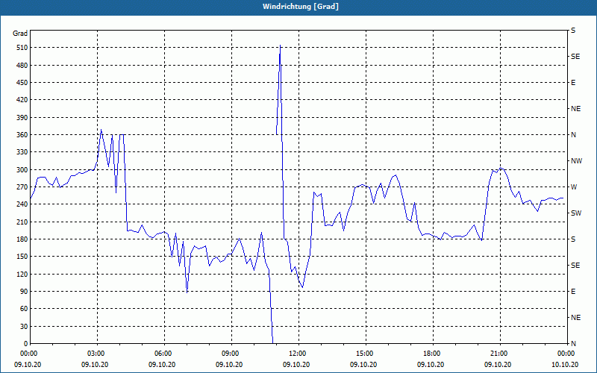Select the NW compass label

576,161
